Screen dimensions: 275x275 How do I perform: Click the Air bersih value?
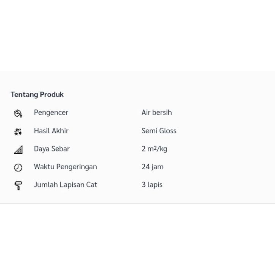156,112
